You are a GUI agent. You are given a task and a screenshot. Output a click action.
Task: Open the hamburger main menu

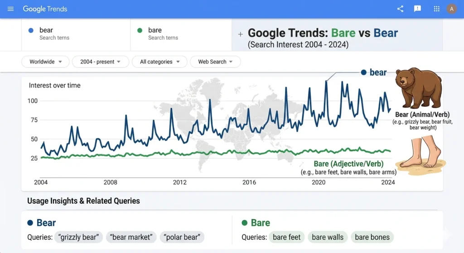(x=11, y=9)
